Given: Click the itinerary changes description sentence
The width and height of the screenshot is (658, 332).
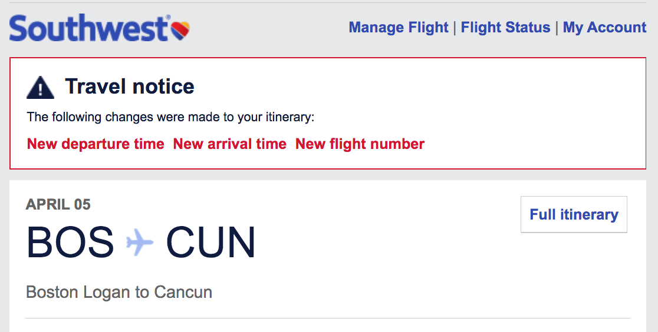Looking at the screenshot, I should tap(171, 117).
